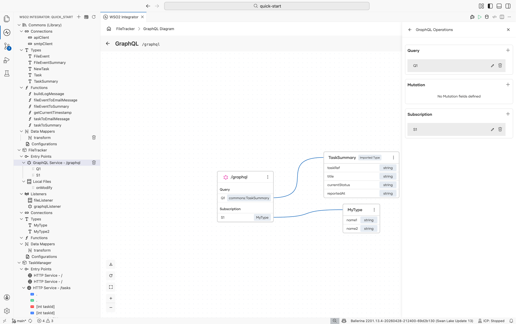Open the /graphql node options menu
The width and height of the screenshot is (516, 324).
click(268, 177)
